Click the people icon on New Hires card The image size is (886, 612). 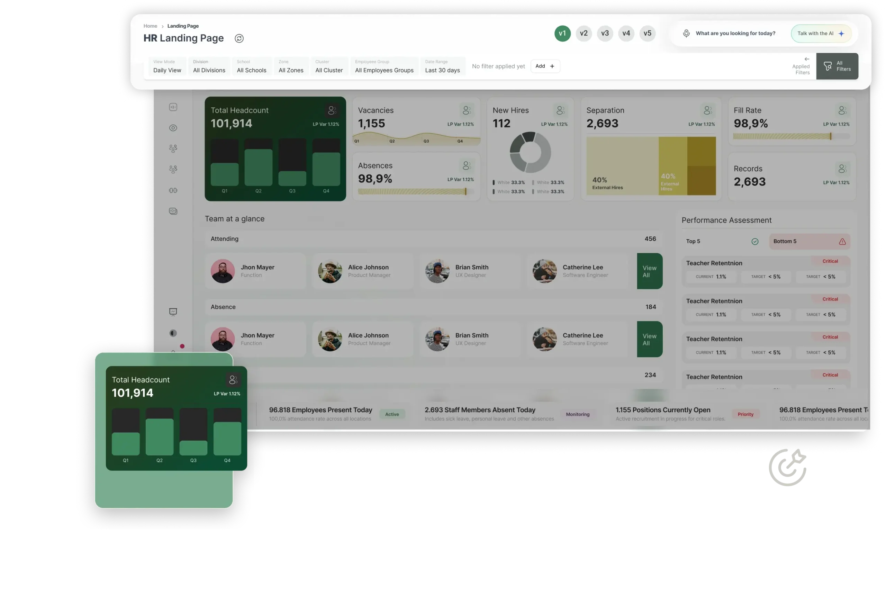[560, 110]
